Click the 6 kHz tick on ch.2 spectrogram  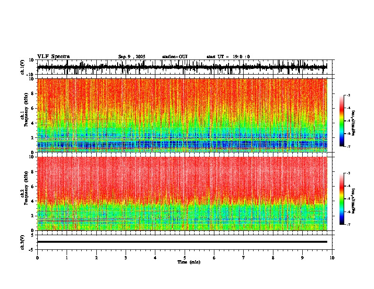tap(33, 186)
